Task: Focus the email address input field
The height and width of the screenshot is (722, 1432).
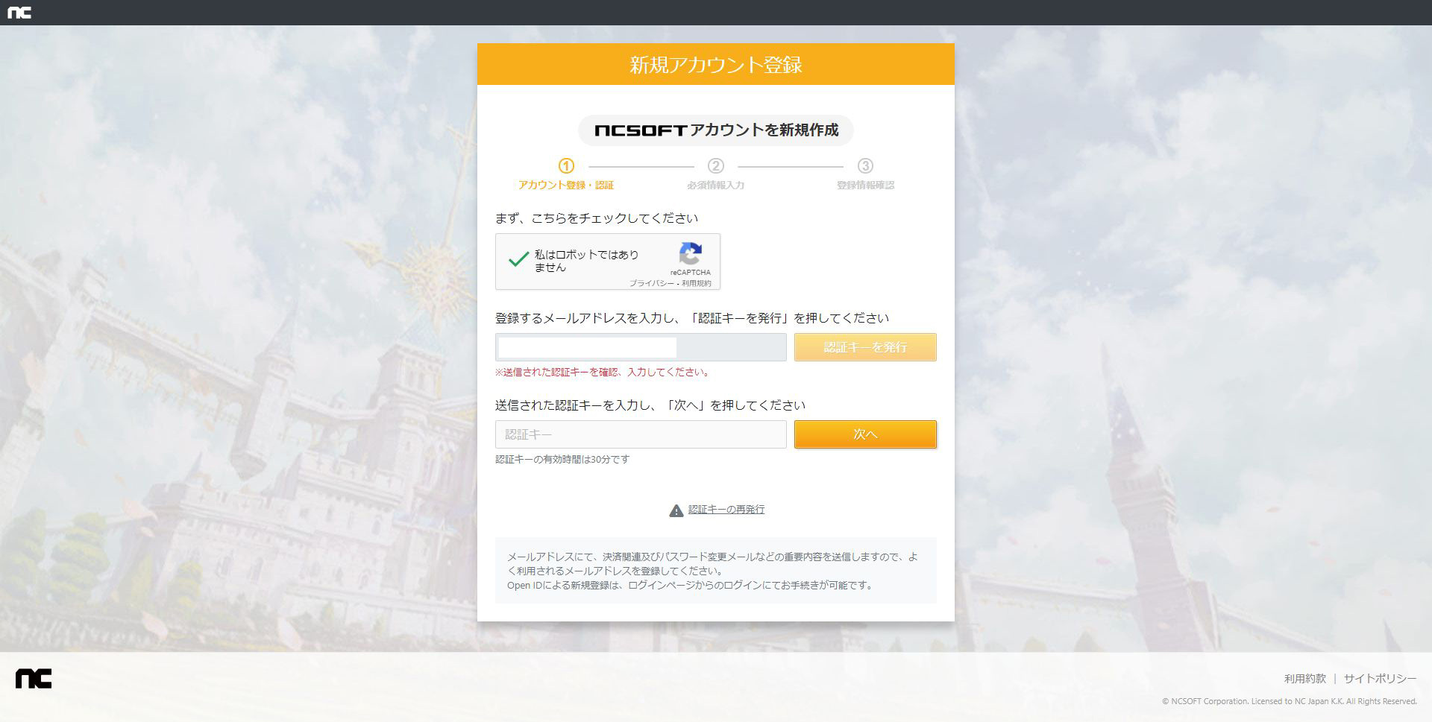Action: 640,347
